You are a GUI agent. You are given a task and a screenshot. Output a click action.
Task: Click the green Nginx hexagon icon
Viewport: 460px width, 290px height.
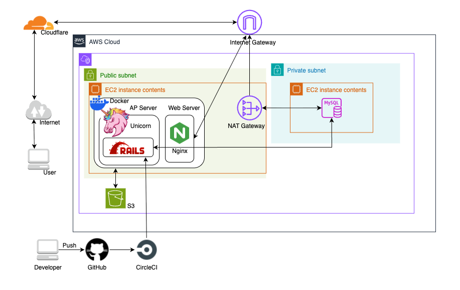click(180, 133)
